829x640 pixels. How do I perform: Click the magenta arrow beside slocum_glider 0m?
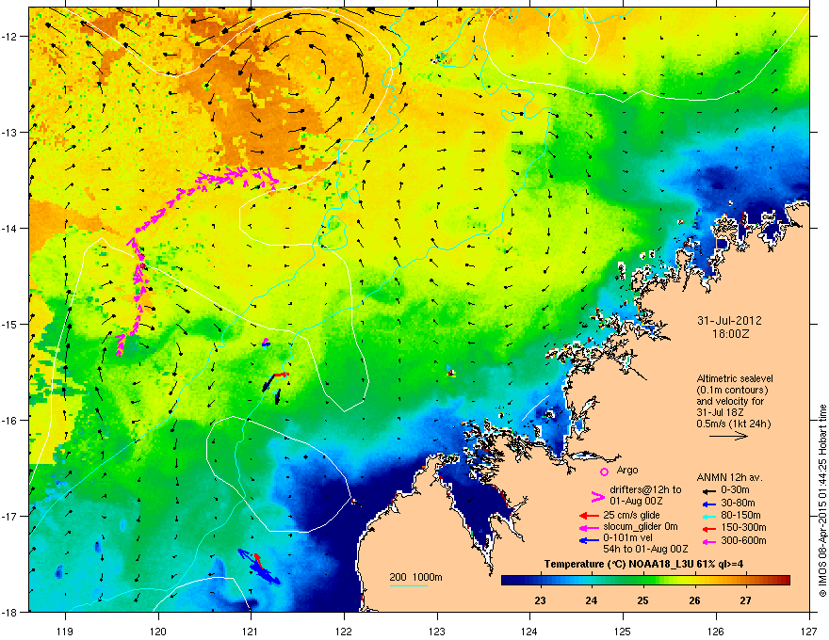pyautogui.click(x=589, y=527)
